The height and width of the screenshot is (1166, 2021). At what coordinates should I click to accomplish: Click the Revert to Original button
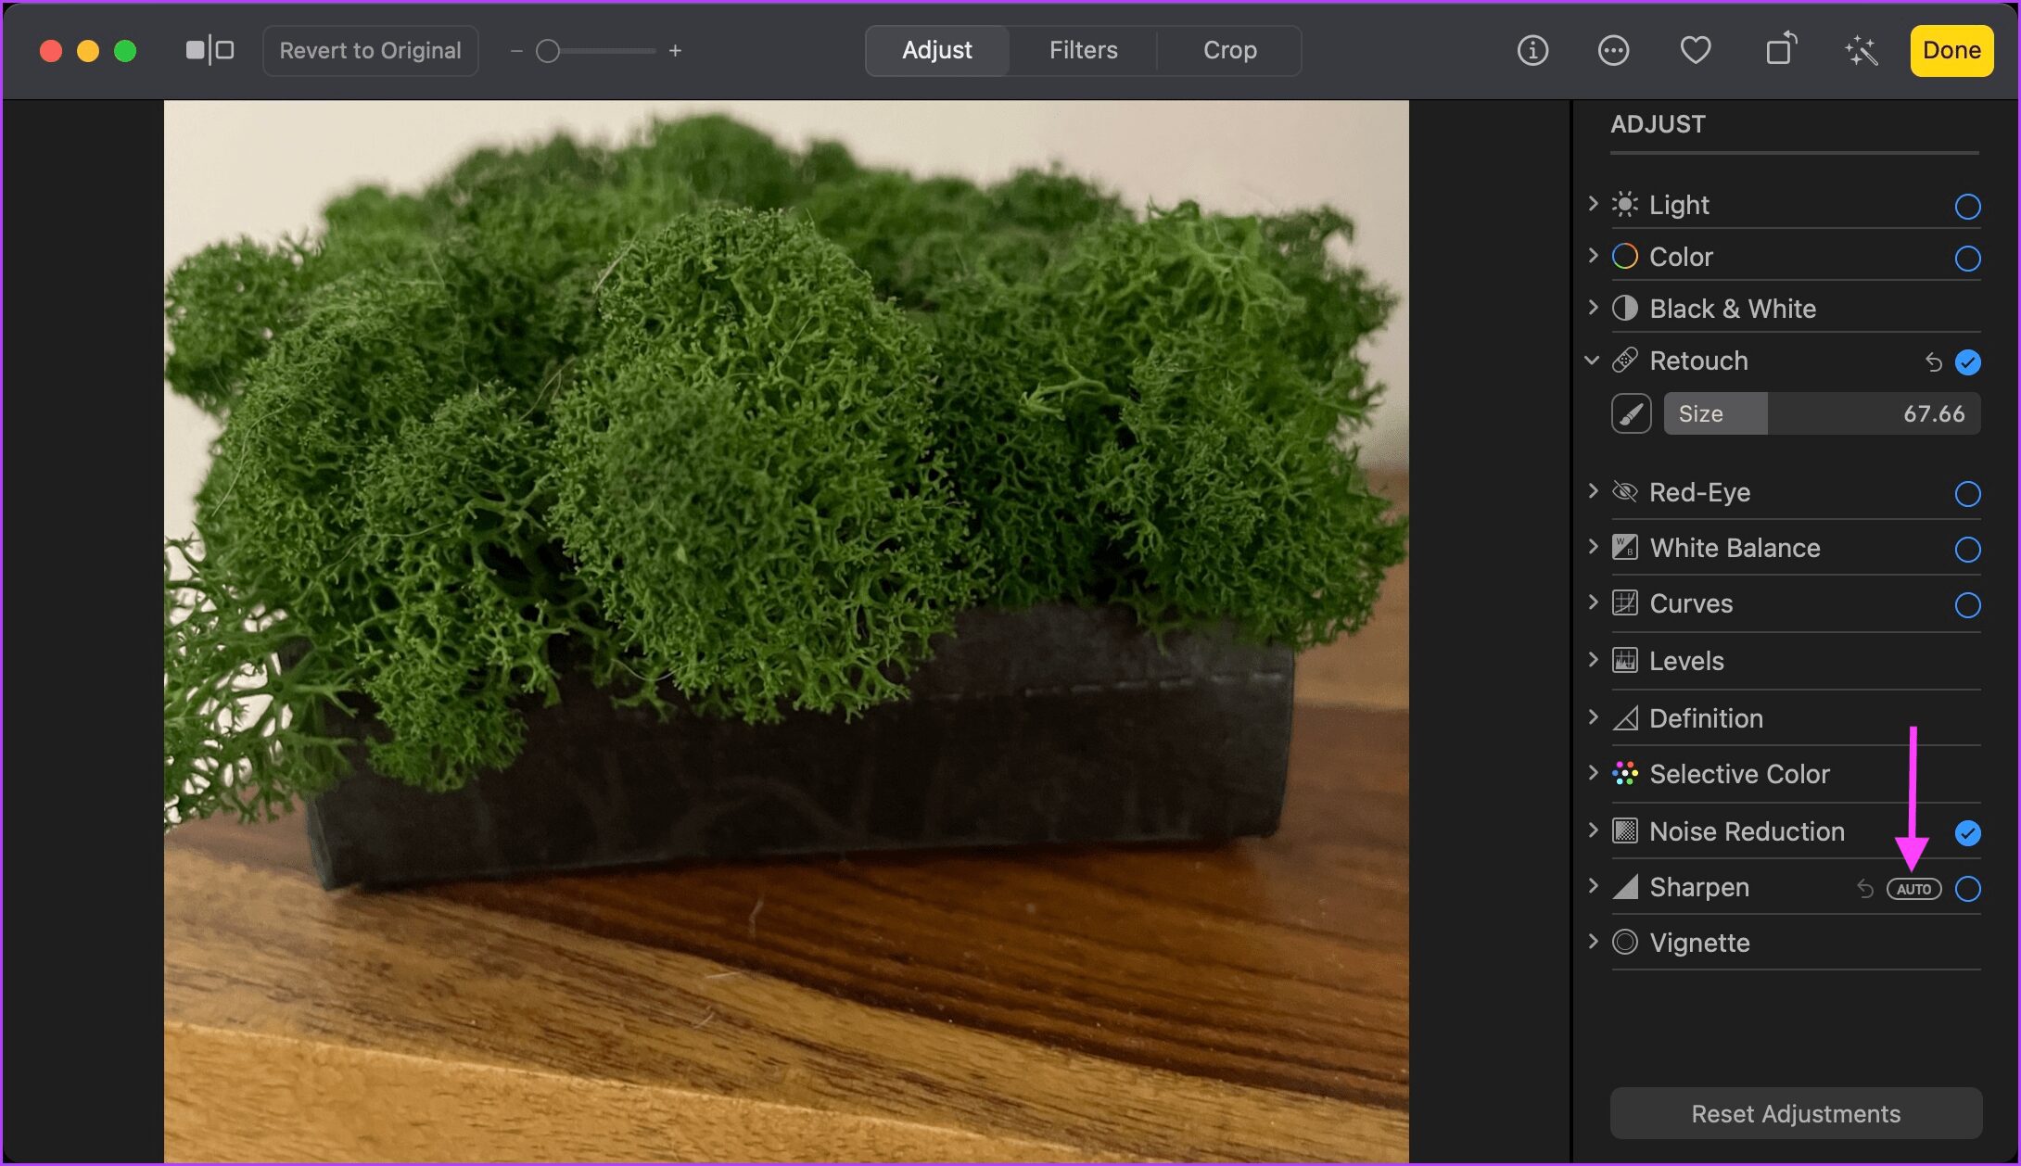coord(369,50)
